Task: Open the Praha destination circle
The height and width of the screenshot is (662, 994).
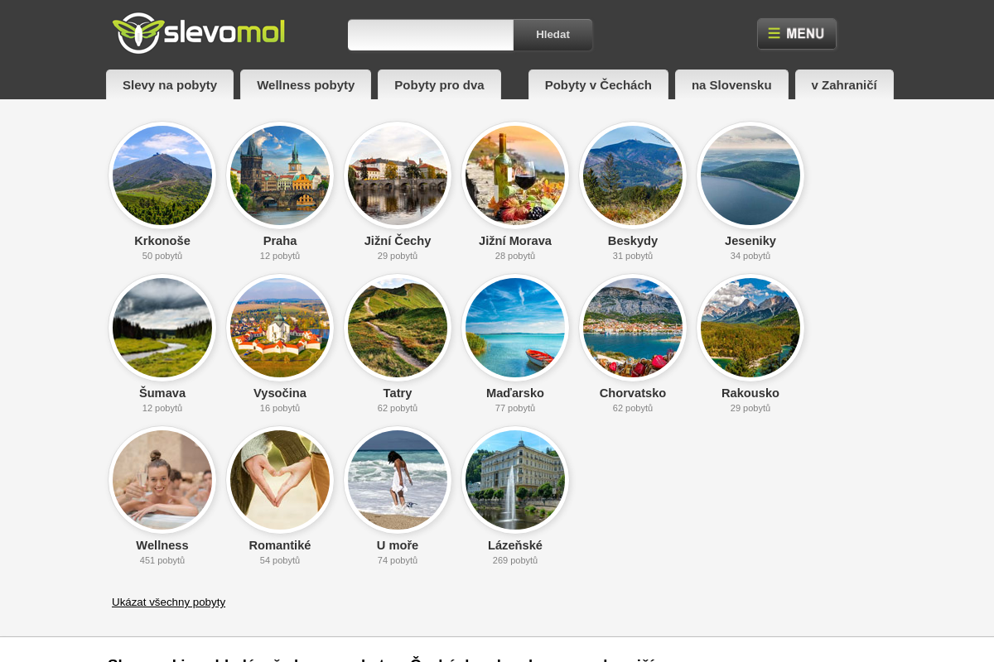Action: click(280, 175)
